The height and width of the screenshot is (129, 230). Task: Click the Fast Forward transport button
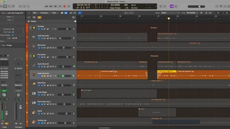pyautogui.click(x=51, y=6)
